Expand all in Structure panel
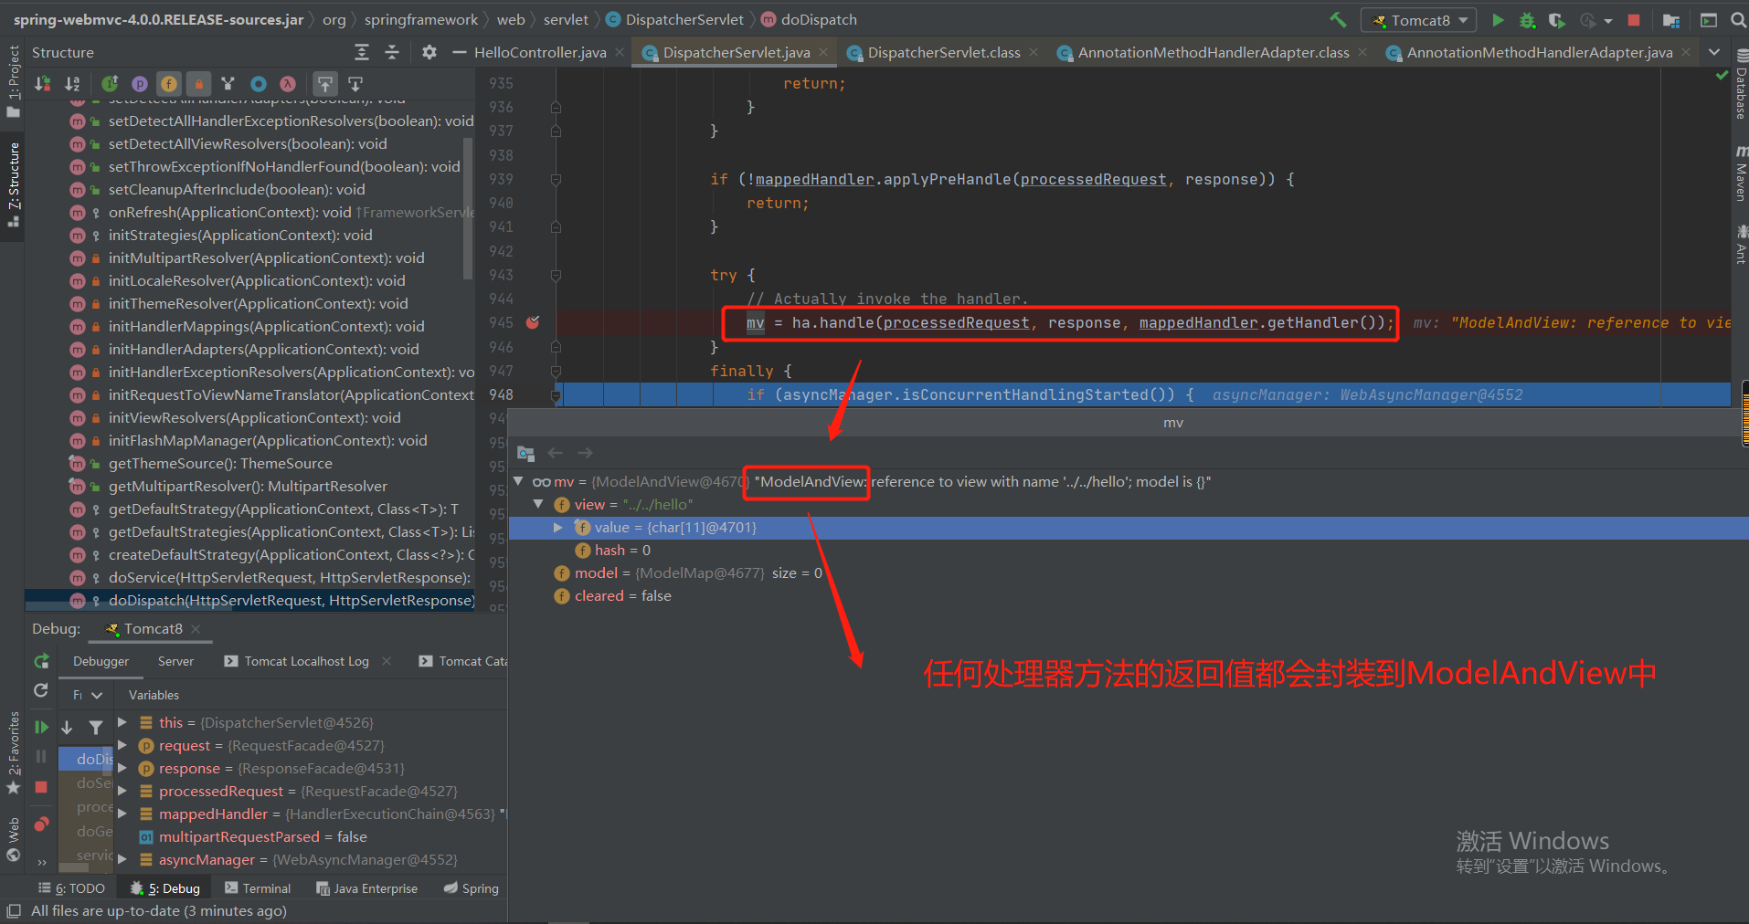Image resolution: width=1749 pixels, height=924 pixels. point(362,52)
